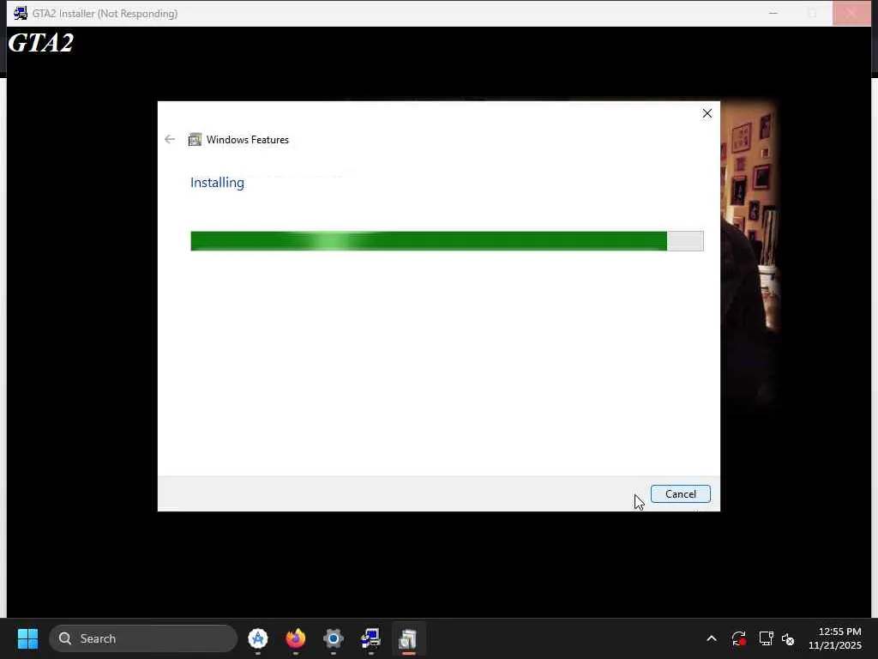Maximize the GTA2 Installer window
This screenshot has height=659, width=878.
[812, 13]
